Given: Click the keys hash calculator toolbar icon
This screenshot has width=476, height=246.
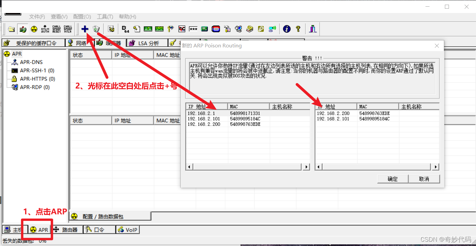Looking at the screenshot, I should [171, 29].
